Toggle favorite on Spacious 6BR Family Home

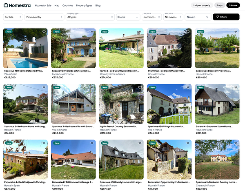140,143
